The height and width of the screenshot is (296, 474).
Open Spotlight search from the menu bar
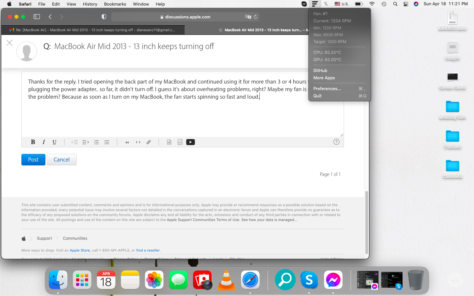(x=395, y=4)
